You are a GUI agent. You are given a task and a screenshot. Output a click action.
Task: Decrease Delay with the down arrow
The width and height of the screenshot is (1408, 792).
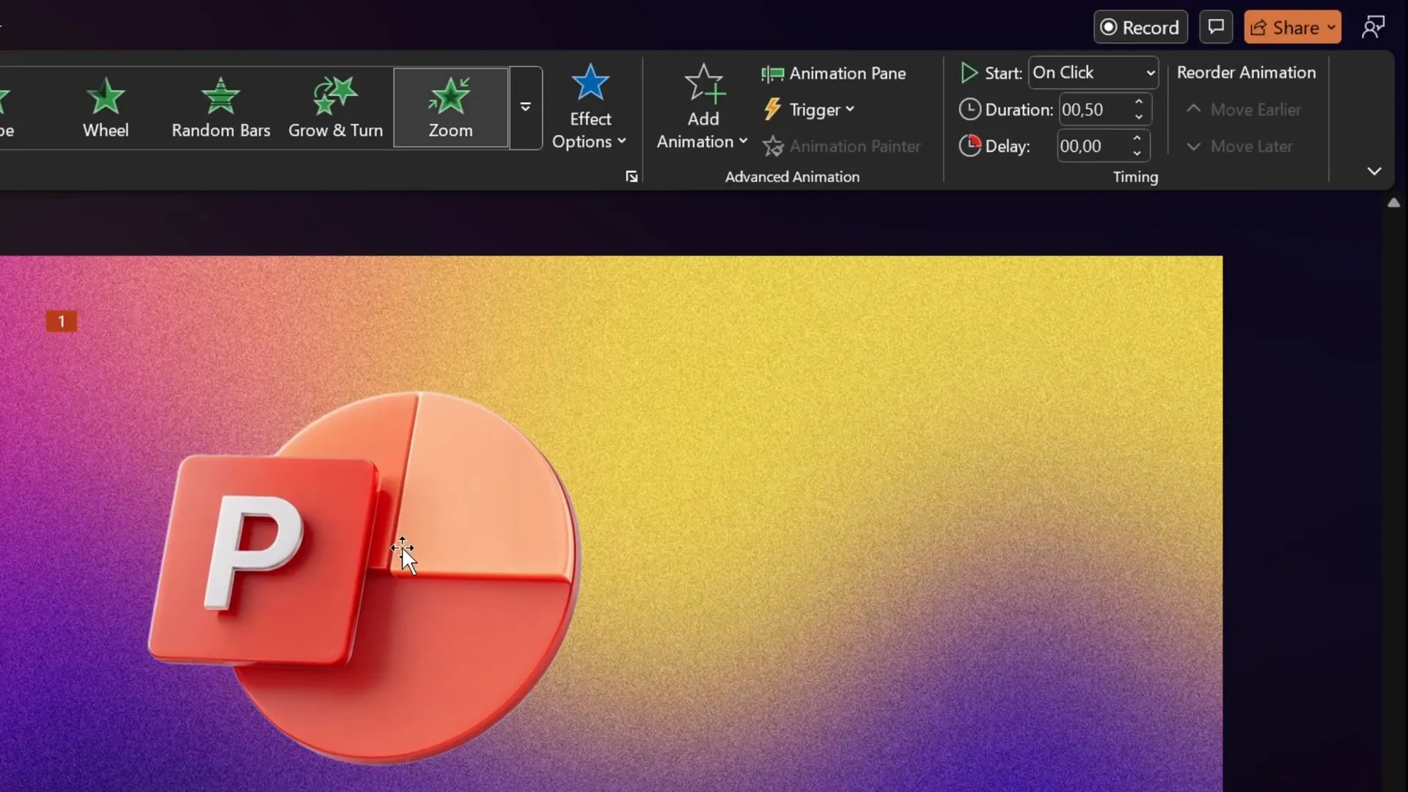1137,154
